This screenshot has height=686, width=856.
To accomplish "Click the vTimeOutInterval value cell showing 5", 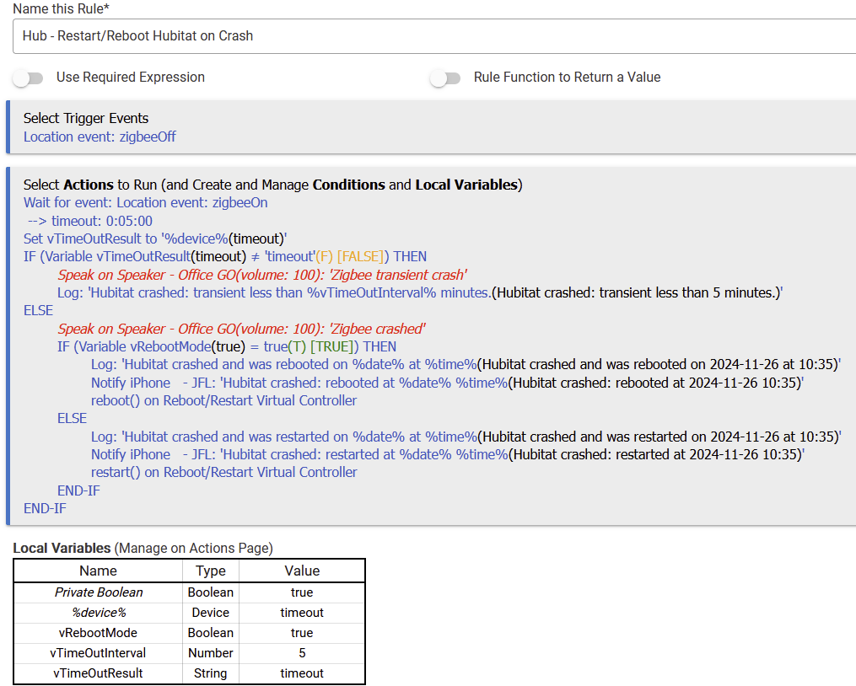I will (x=302, y=653).
